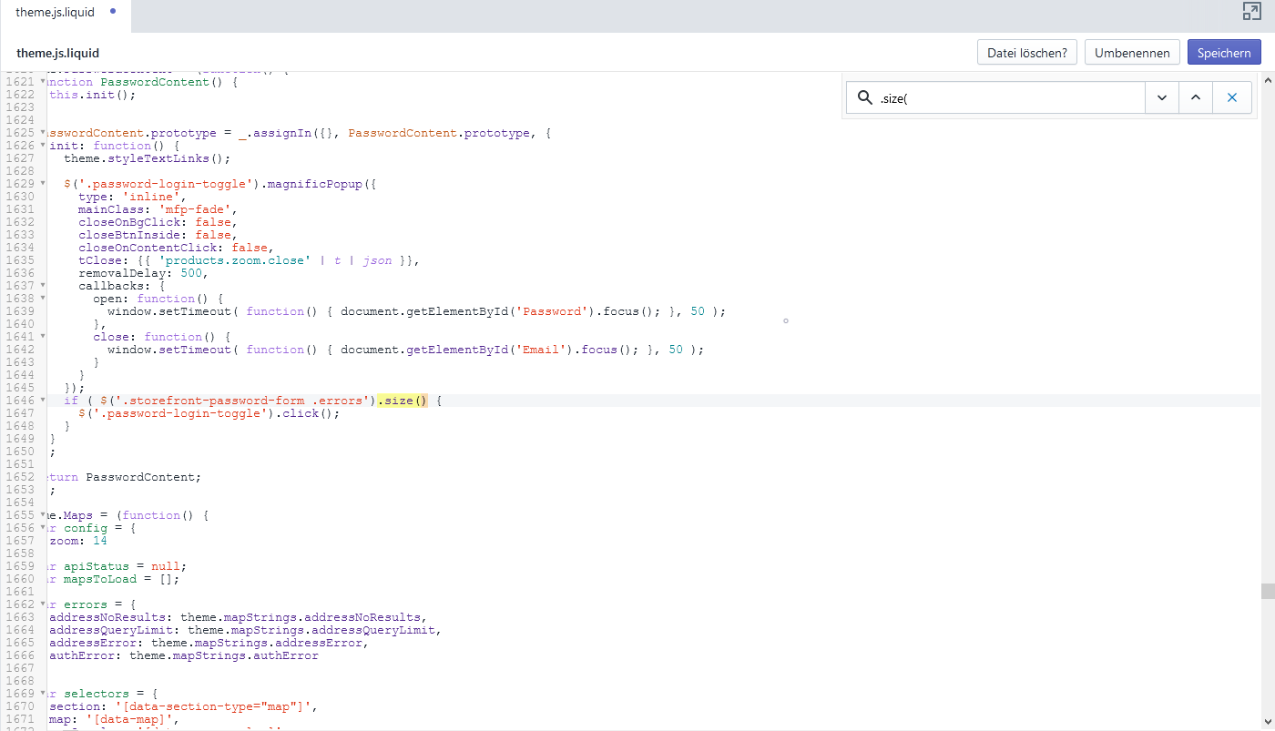The width and height of the screenshot is (1275, 731).
Task: Collapse code fold at line 1629
Action: [x=42, y=184]
